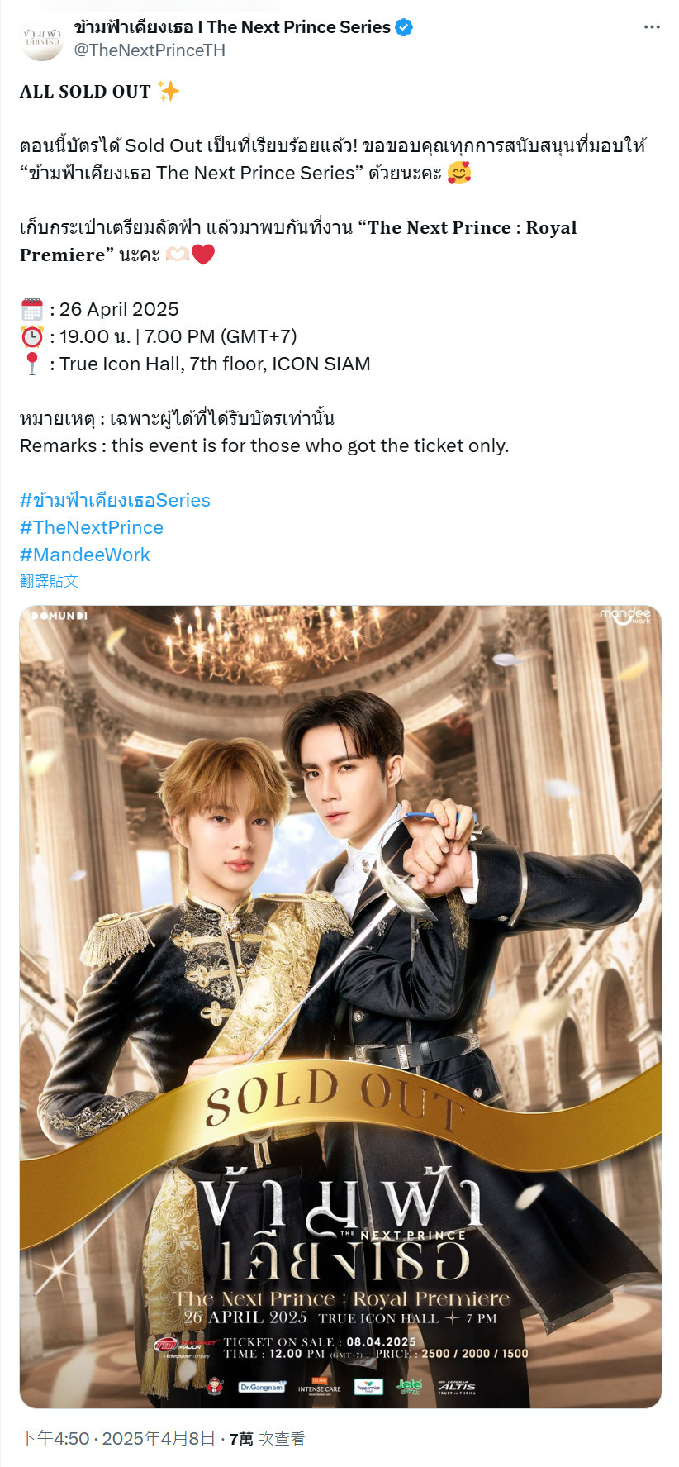Open the @TheNextPrinceTH handle
Screen dimensions: 679x1467
click(x=150, y=50)
